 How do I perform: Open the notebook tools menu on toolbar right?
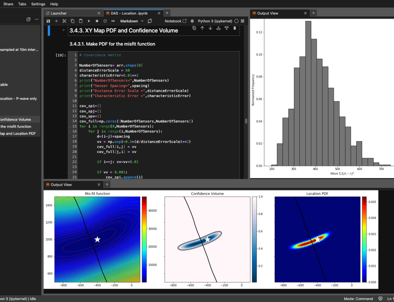pyautogui.click(x=243, y=21)
